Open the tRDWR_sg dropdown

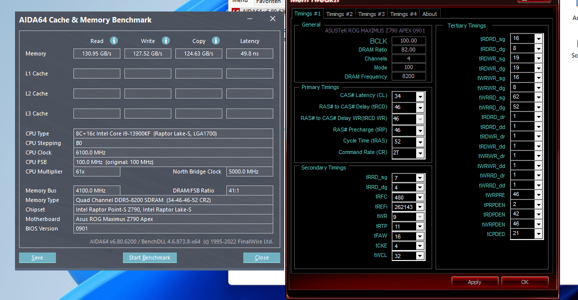[x=539, y=58]
